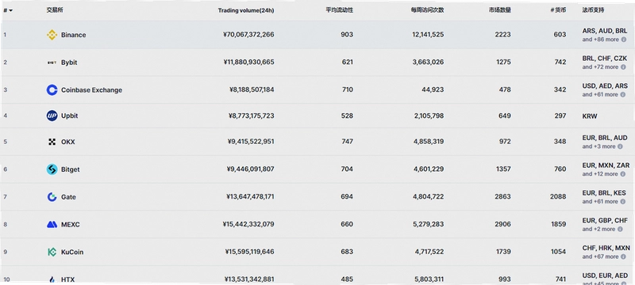Click the MEXC logo icon

tap(52, 225)
